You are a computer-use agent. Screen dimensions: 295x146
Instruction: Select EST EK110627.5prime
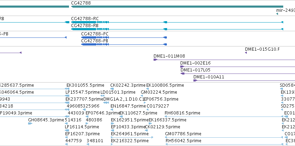pyautogui.click(x=138, y=113)
